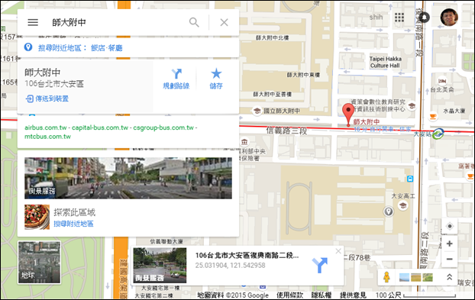Open airbus.com.tw link
This screenshot has width=475, height=300.
46,127
